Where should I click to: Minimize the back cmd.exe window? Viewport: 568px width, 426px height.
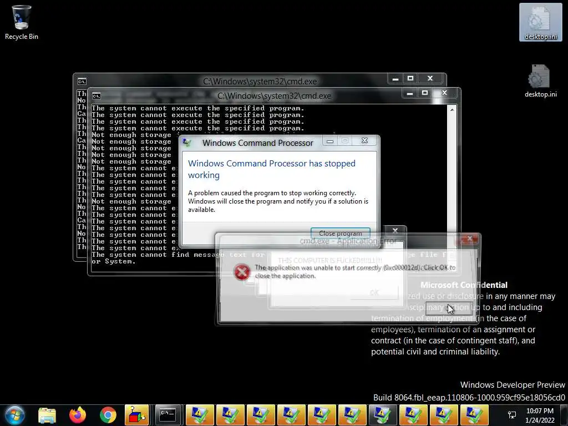click(395, 78)
